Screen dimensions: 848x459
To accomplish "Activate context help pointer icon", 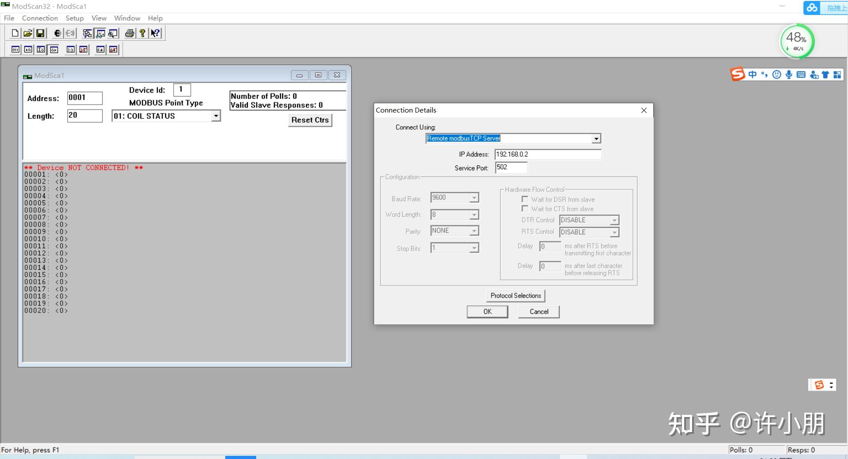I will 155,33.
